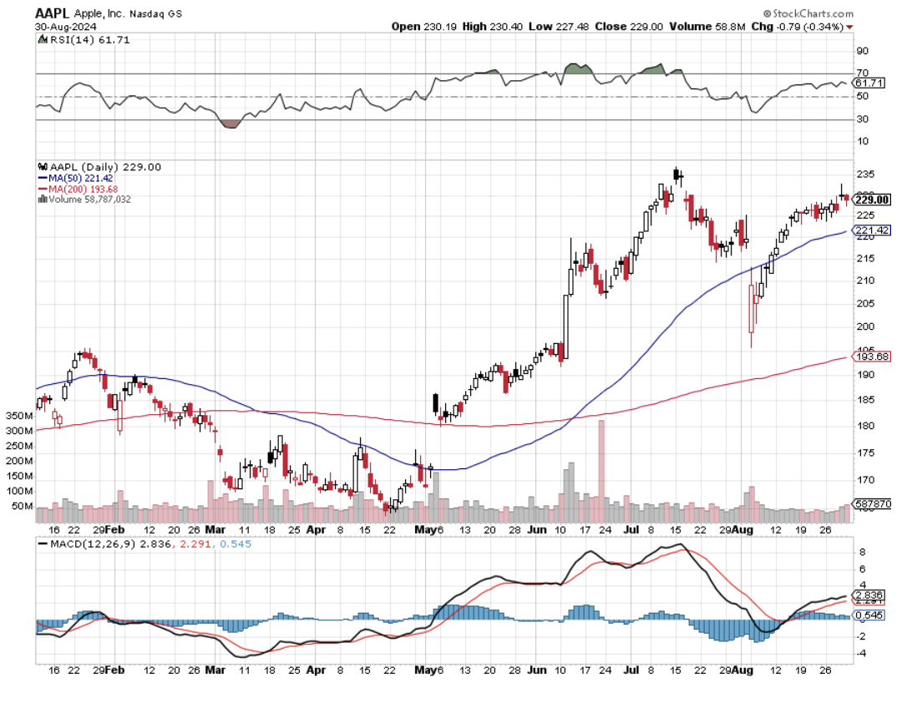Click the boxed 221.42 MA(50) price tag

[x=872, y=230]
